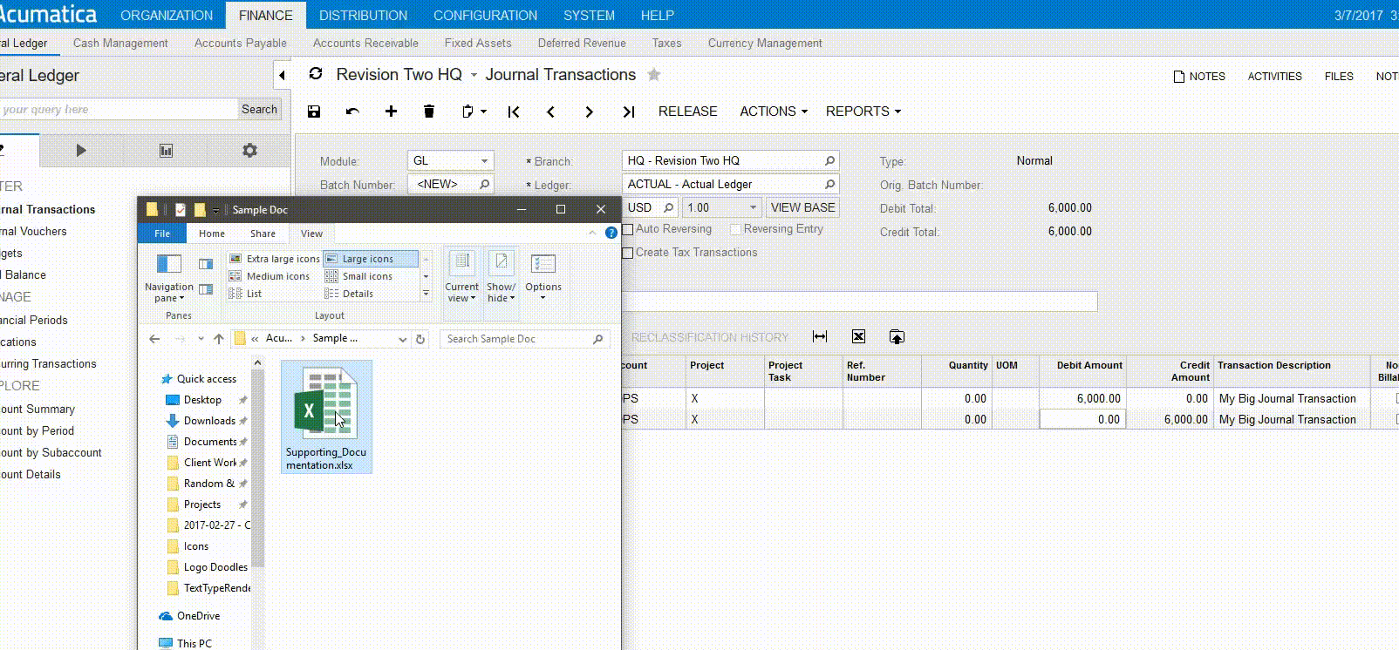1399x650 pixels.
Task: Add Journal Transactions to favorites star
Action: (654, 75)
